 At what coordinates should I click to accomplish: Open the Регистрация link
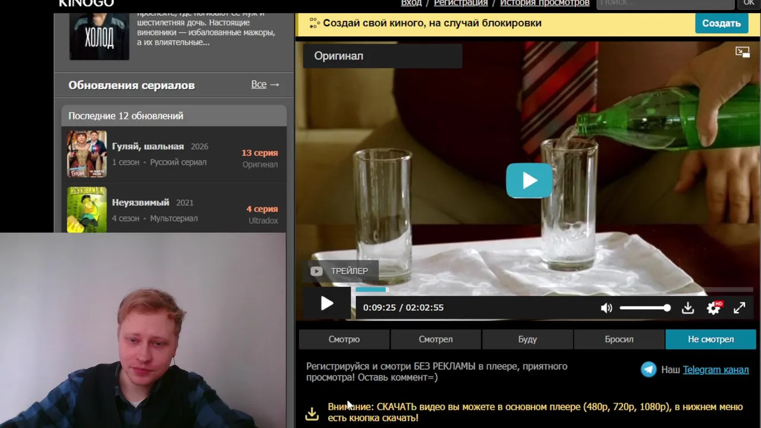[461, 3]
